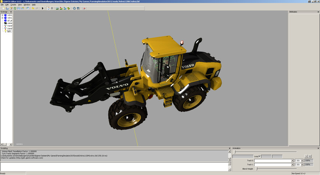Click the "Volume Mesh Tessellation Factor" log line
320x175 pixels.
click(x=19, y=151)
